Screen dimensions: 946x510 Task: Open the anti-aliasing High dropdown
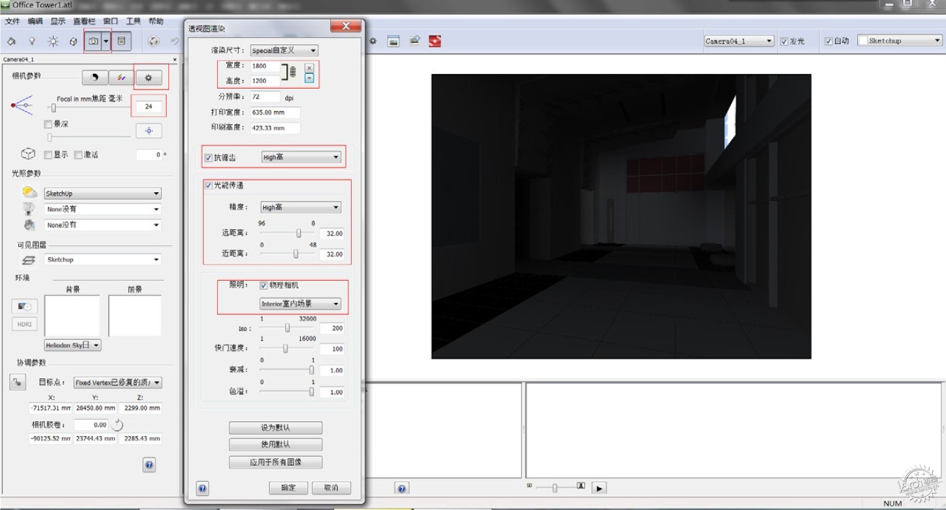(x=301, y=157)
